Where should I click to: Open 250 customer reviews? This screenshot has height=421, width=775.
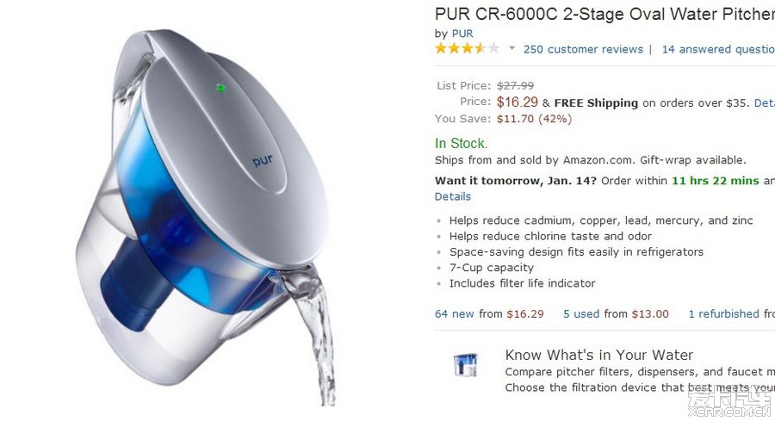coord(583,49)
